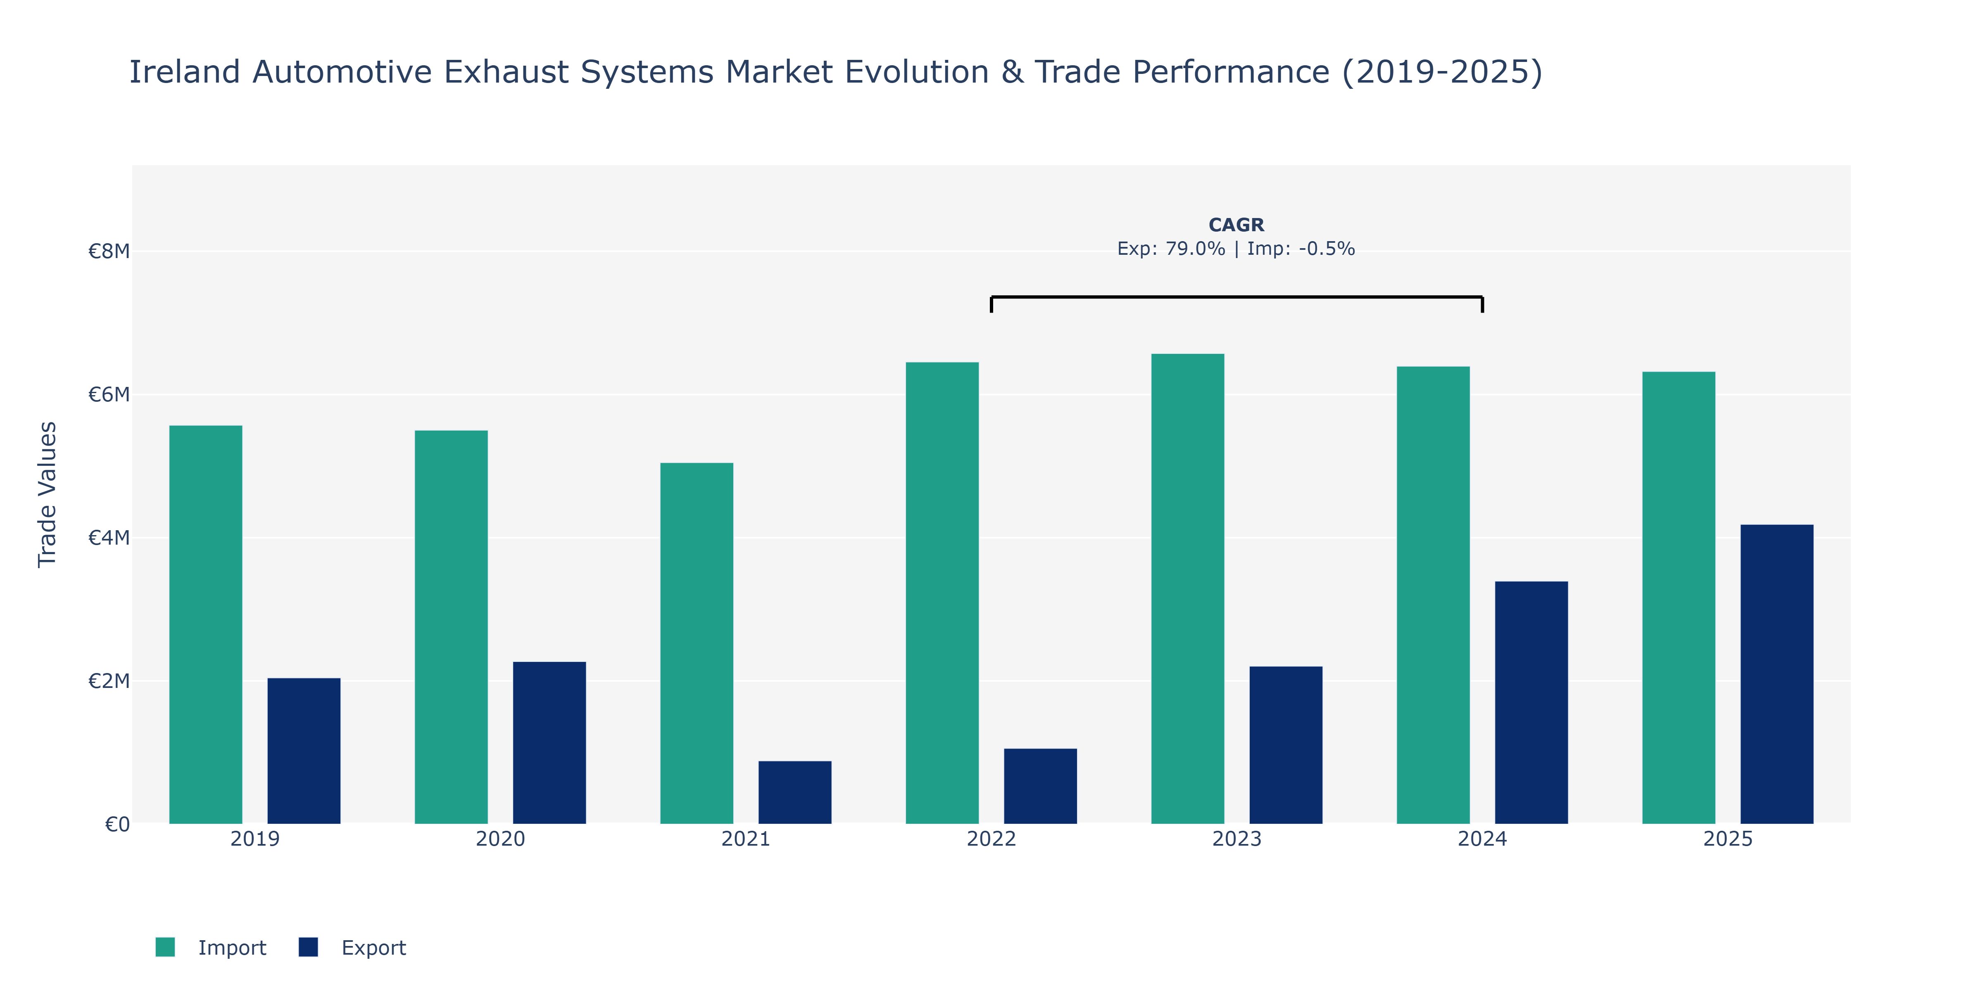Screen dimensions: 1983x991
Task: Click the 2024 x-axis label
Action: (x=1483, y=839)
